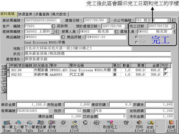The image size is (179, 134).
Task: Click the part code SW800I-A01
Action: point(59,70)
